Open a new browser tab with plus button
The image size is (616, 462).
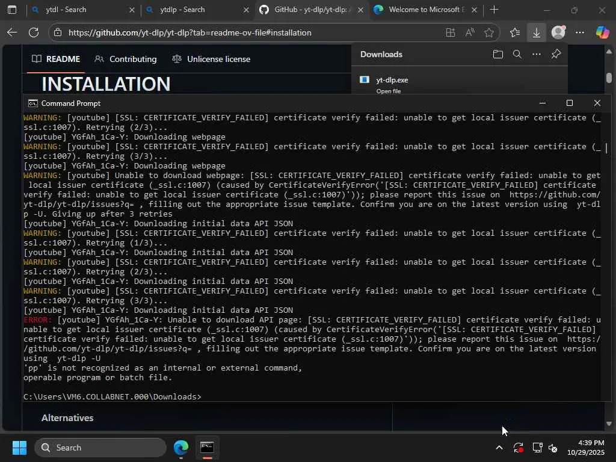pos(494,10)
